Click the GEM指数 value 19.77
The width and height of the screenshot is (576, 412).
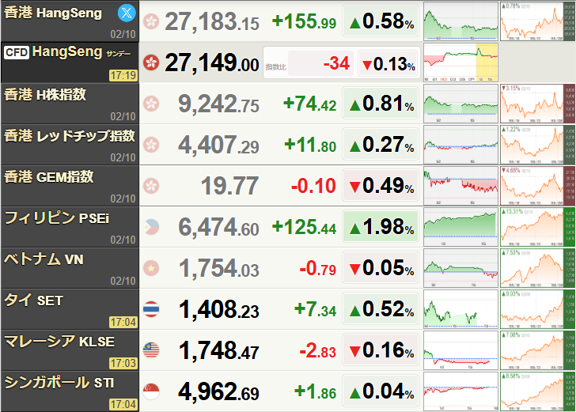coord(230,186)
